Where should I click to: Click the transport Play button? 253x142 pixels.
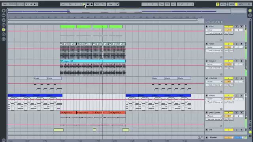(x=84, y=4)
